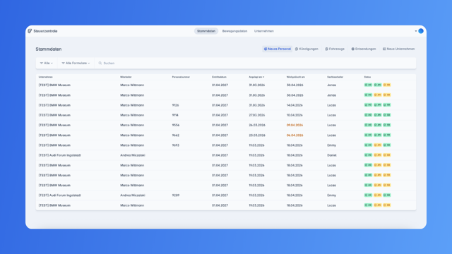
Task: Click deletion date 10.04.2026
Action: 295,115
